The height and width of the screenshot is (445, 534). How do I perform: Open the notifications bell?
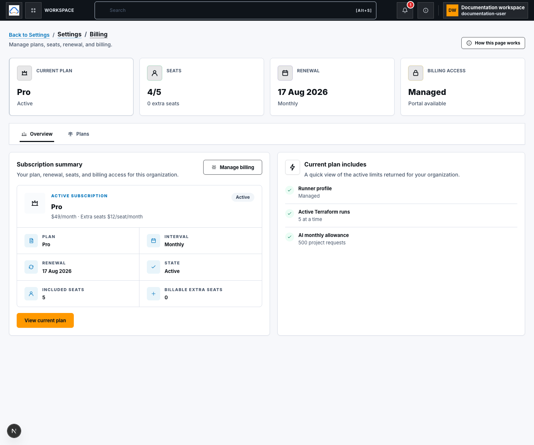(405, 10)
